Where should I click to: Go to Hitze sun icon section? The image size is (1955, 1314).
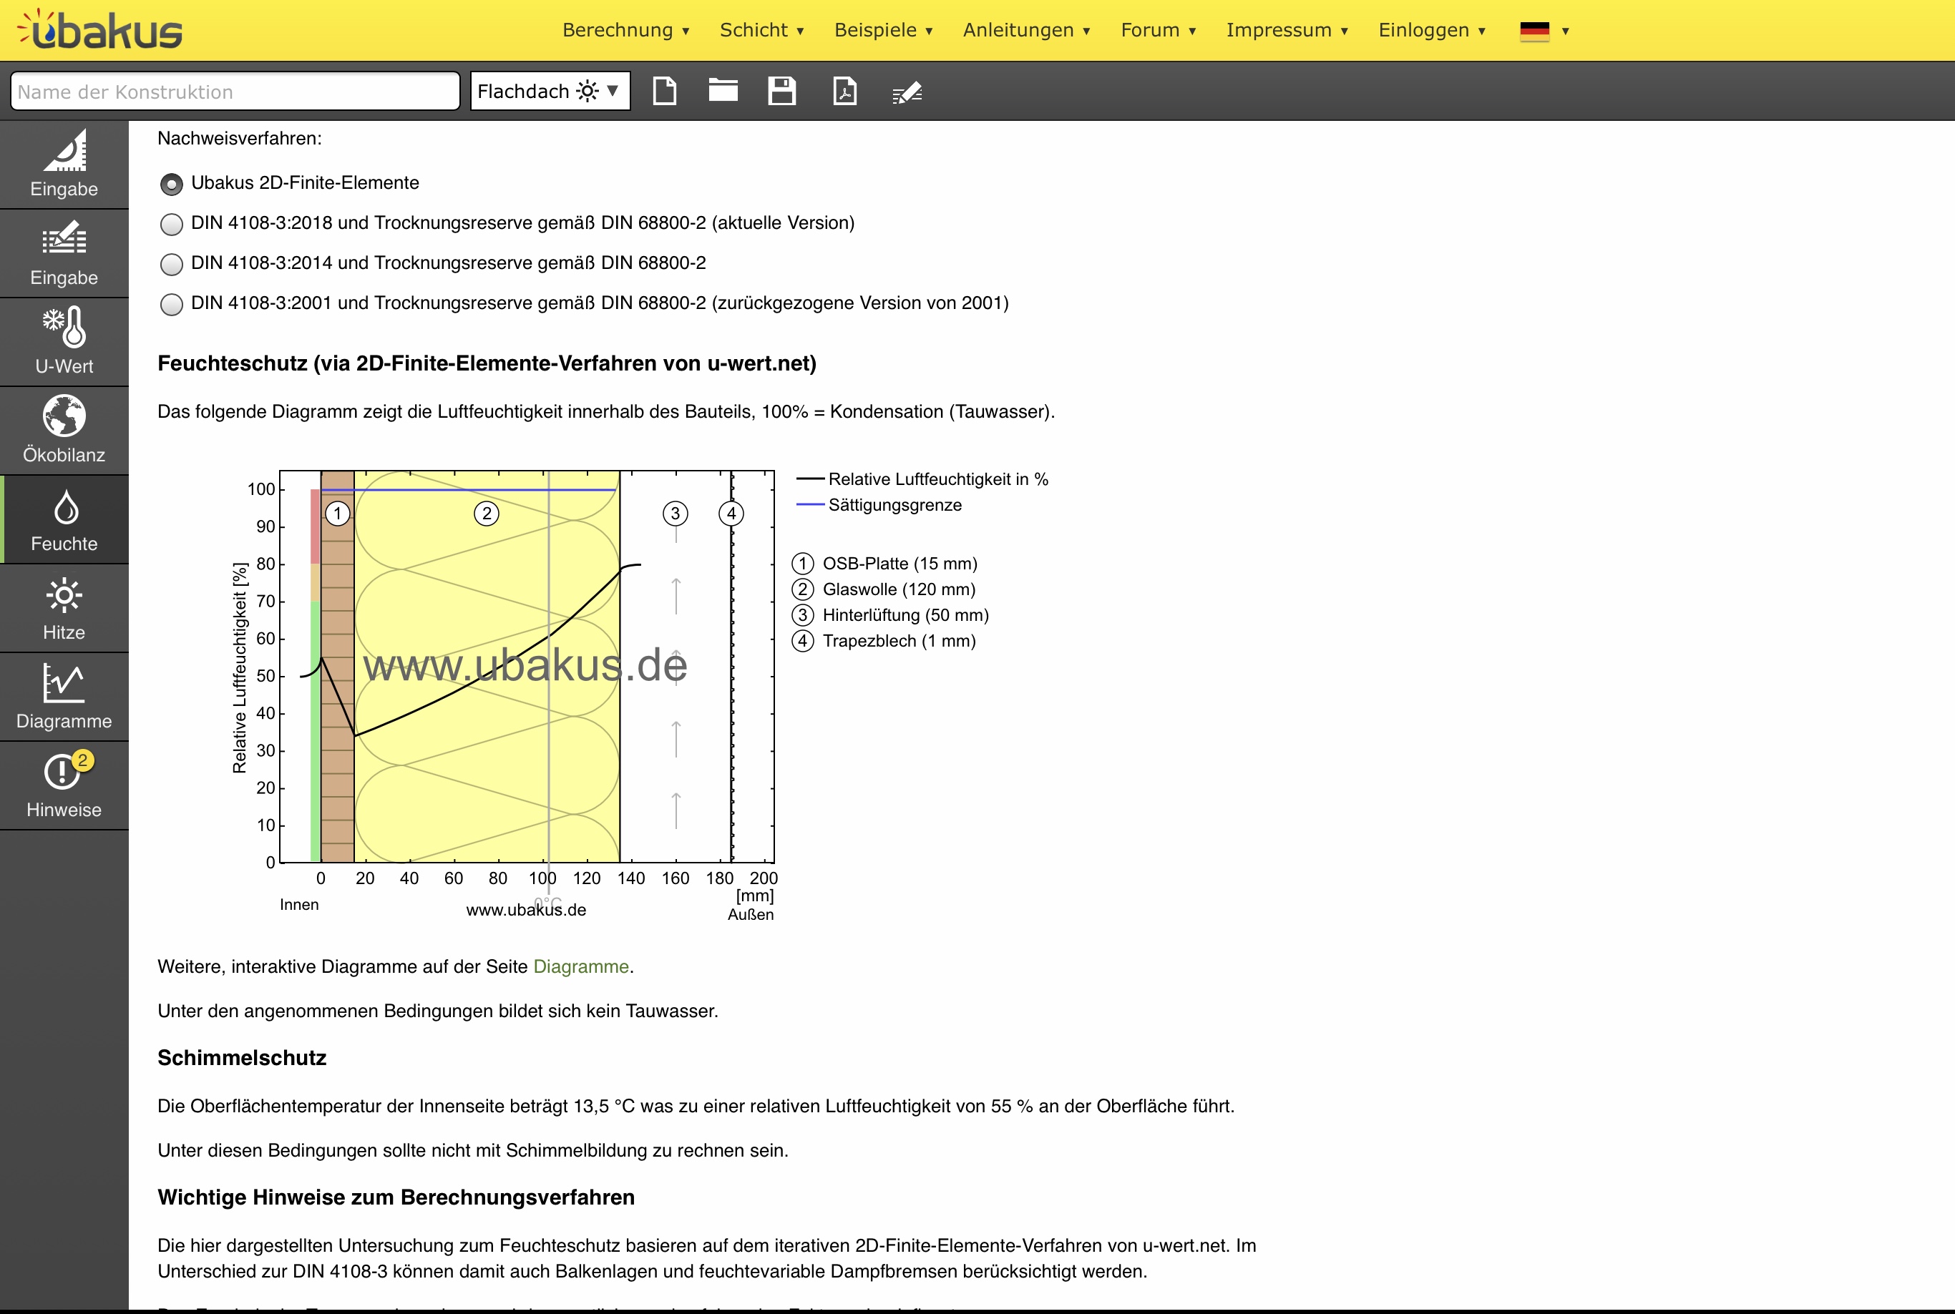[64, 607]
